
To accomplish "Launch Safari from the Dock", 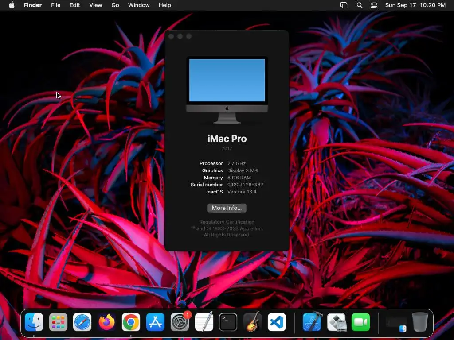I will click(82, 322).
